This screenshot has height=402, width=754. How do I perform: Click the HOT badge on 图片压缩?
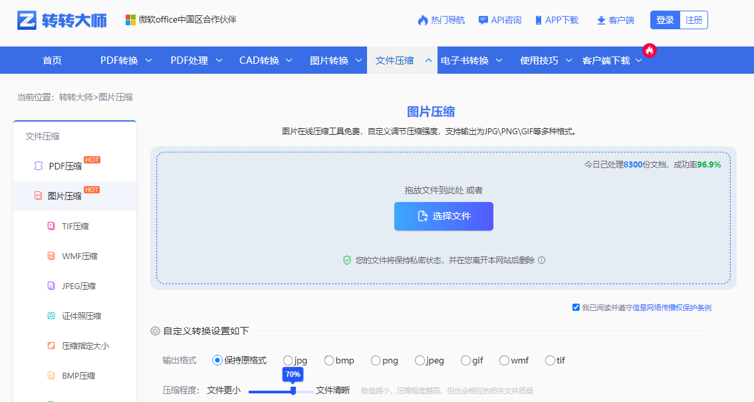pos(91,190)
